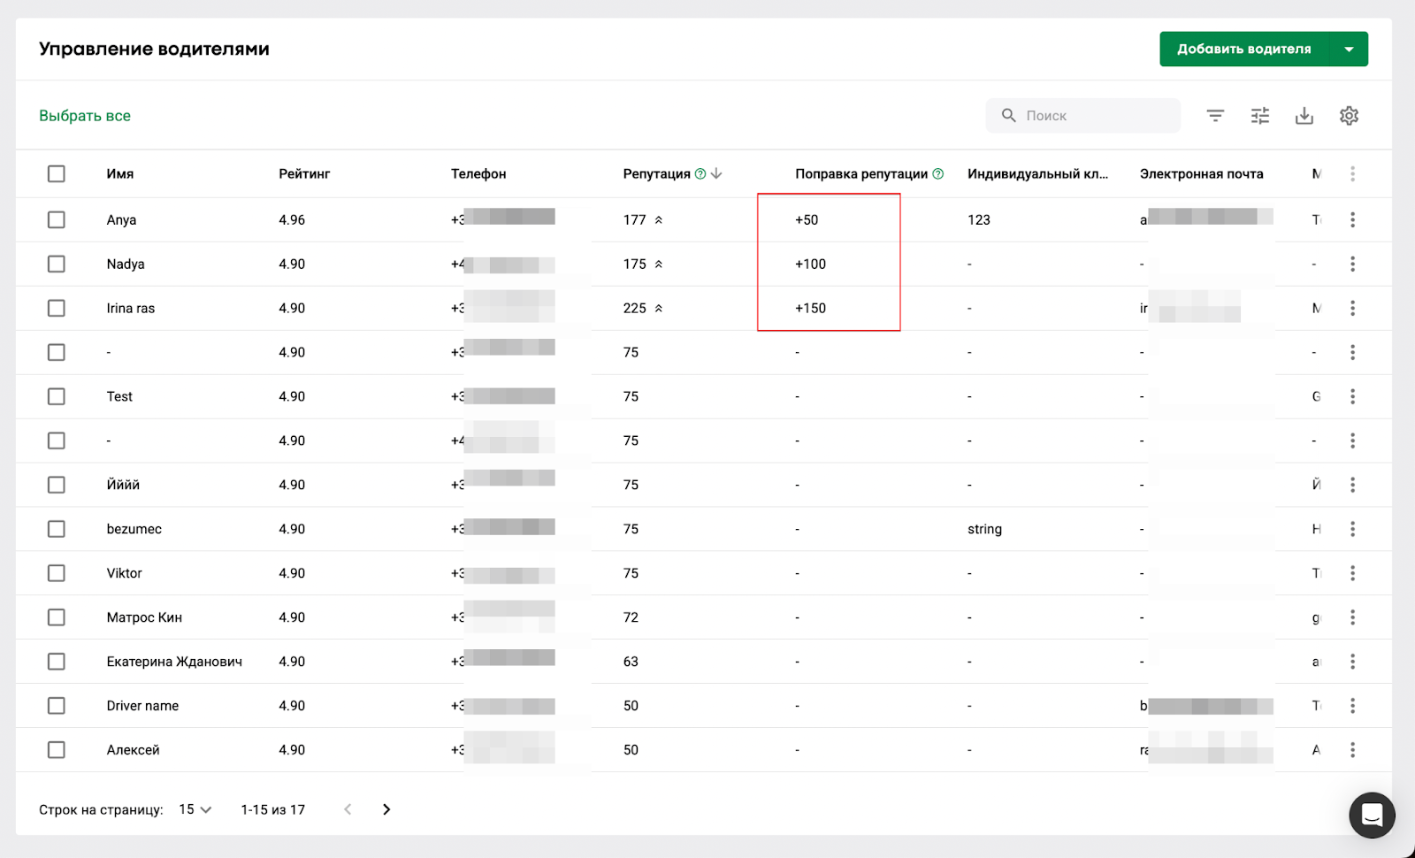Select the Irina ras row checkbox

(57, 308)
